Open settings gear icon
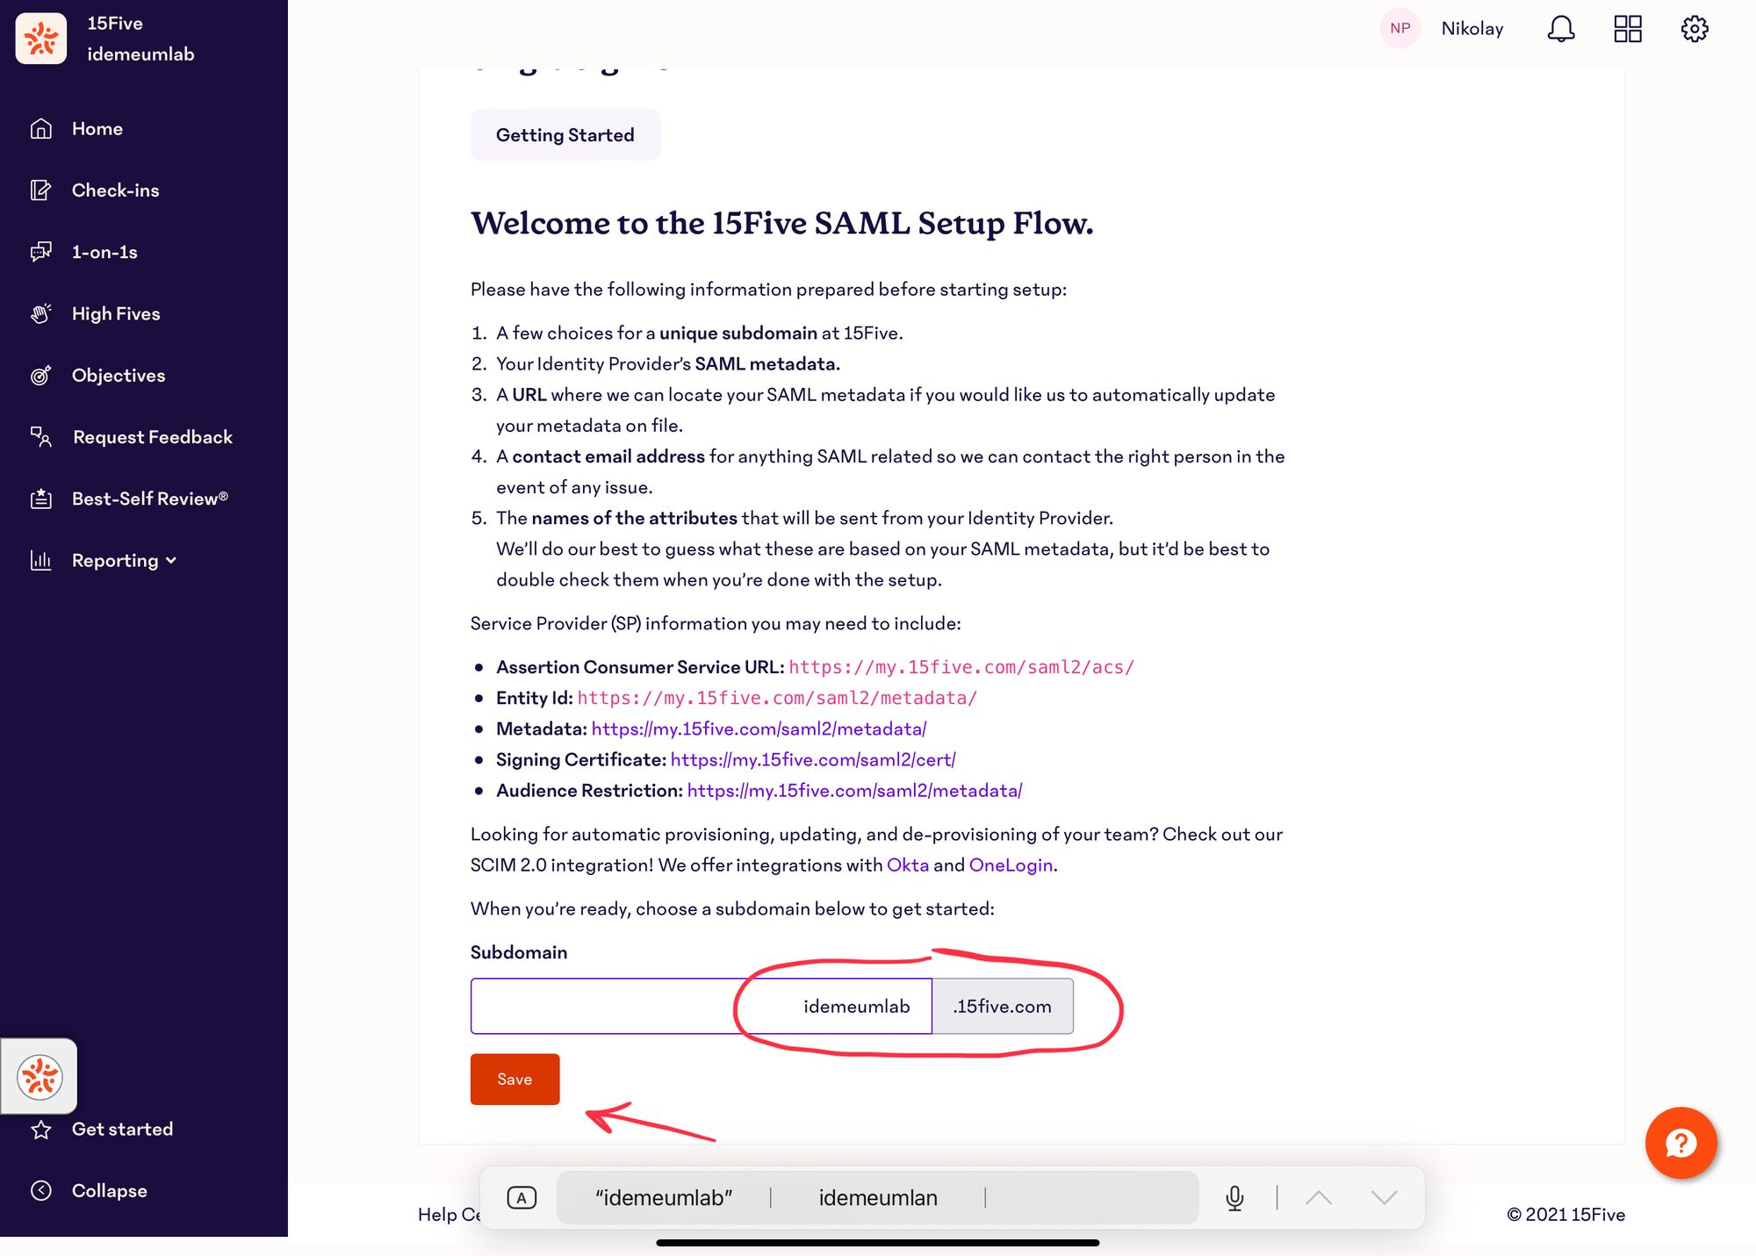Screen dimensions: 1756x1256 tap(1695, 29)
